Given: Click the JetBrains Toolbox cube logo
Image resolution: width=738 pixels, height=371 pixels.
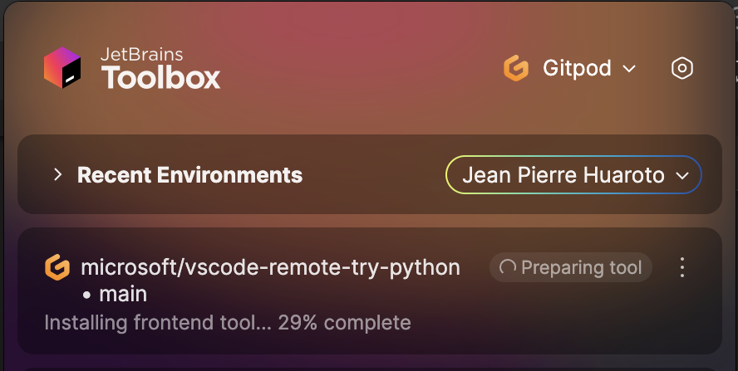Looking at the screenshot, I should 62,68.
